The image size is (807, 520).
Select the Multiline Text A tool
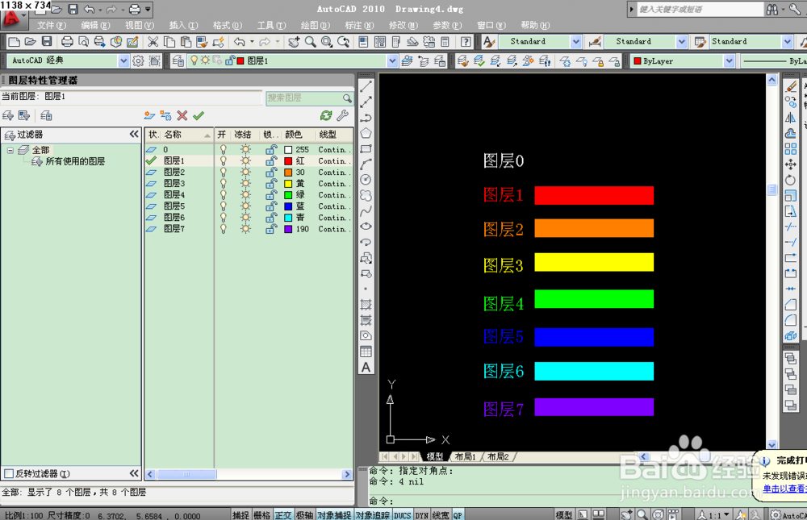coord(366,368)
